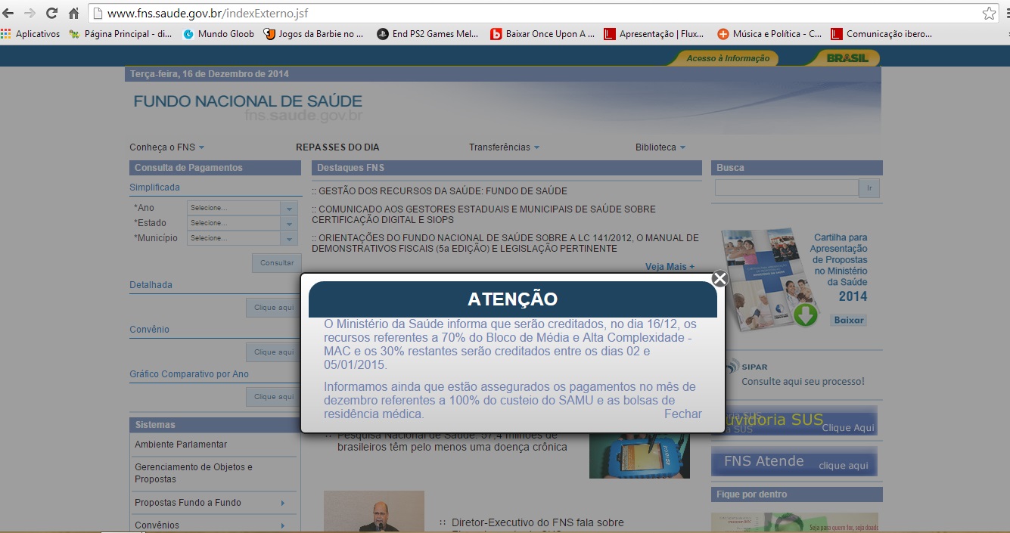Open the Mundo Gloob bookmark
Viewport: 1010px width, 533px height.
pyautogui.click(x=219, y=34)
